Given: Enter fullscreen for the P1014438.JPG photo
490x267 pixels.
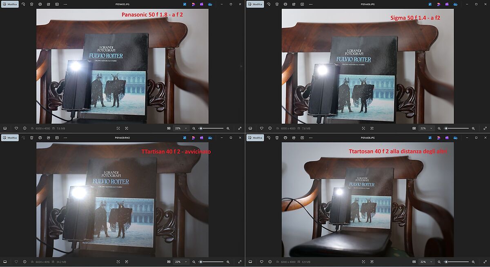Looking at the screenshot, I should pyautogui.click(x=485, y=262).
